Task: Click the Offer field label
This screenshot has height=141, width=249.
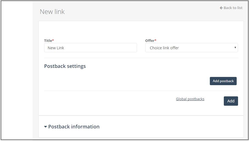Action: coord(150,41)
